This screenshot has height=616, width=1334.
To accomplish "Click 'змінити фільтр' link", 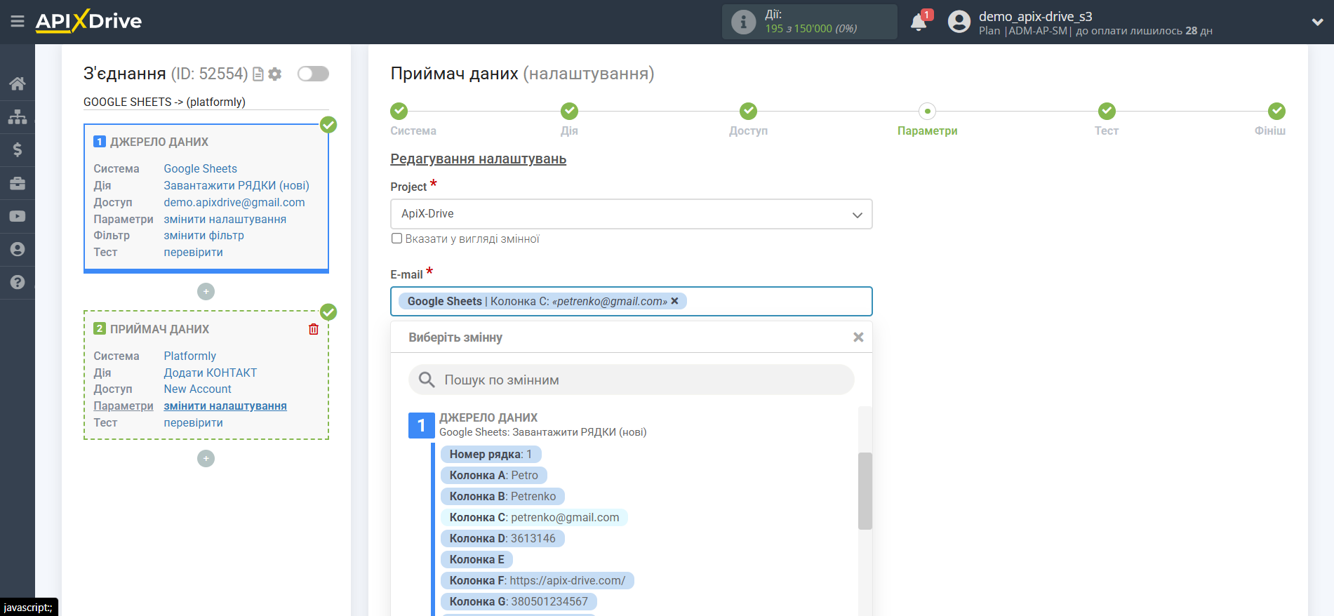I will [x=204, y=235].
